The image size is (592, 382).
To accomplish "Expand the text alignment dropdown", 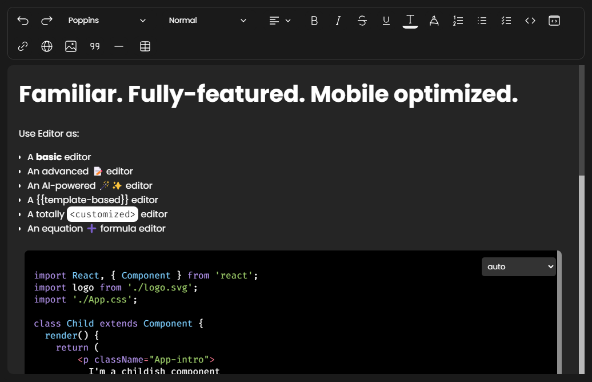I will pos(280,21).
